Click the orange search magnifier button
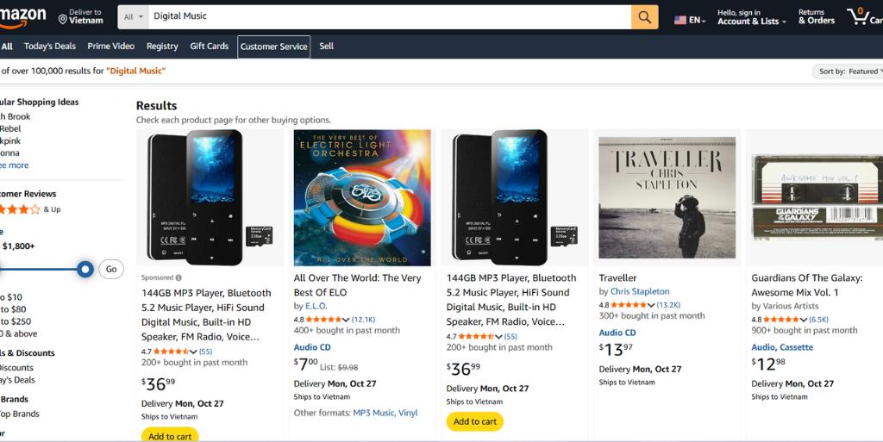 (644, 17)
